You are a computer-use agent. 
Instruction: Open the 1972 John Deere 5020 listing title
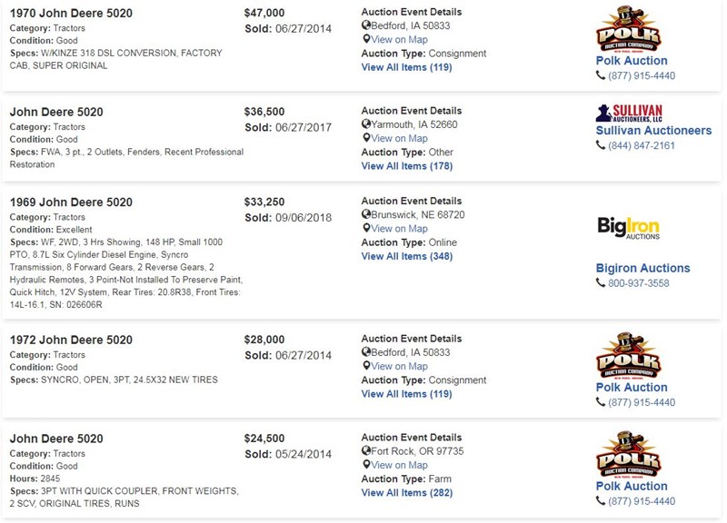click(71, 340)
